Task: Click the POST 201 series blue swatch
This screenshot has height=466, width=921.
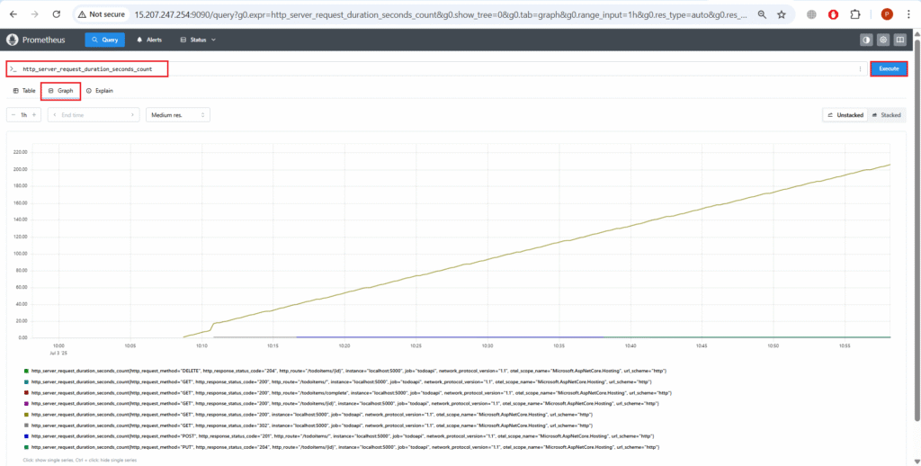Action: coord(26,436)
